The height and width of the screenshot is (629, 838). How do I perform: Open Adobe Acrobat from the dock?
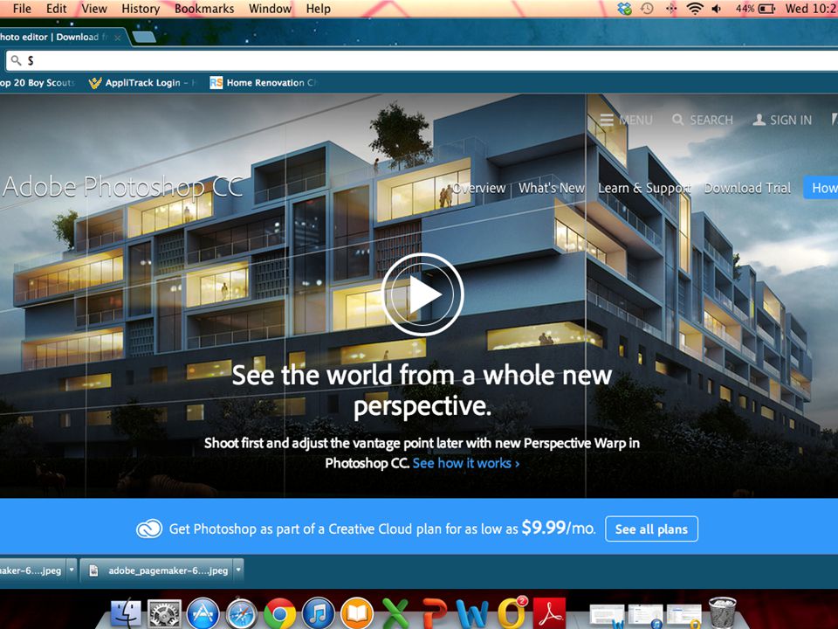551,613
